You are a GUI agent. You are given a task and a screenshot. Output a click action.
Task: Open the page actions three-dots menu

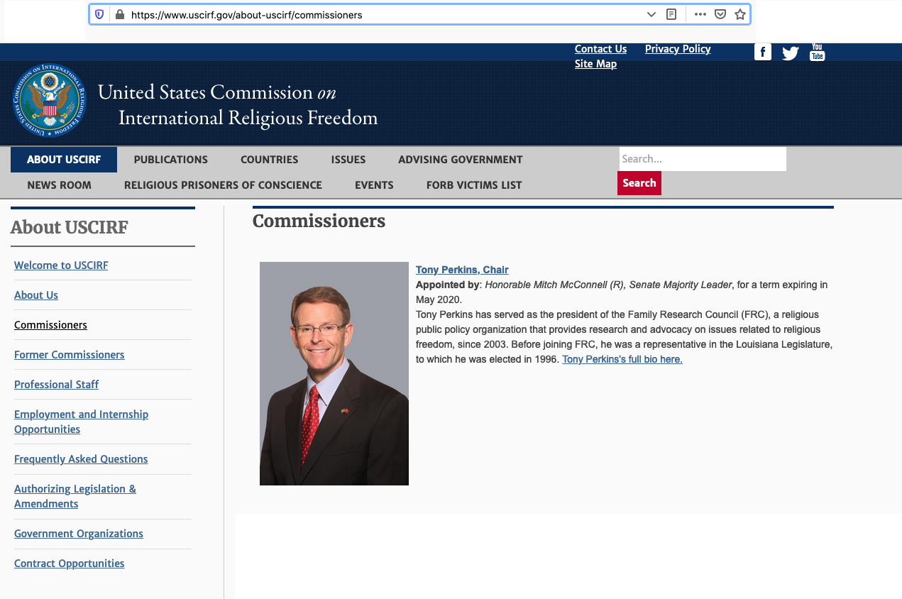700,14
